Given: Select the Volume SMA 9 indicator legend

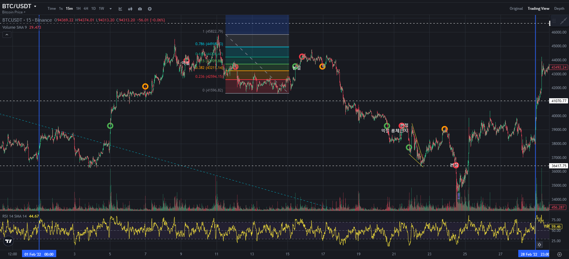Looking at the screenshot, I should 15,27.
